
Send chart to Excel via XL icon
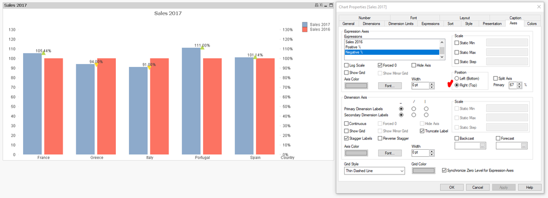(321, 5)
